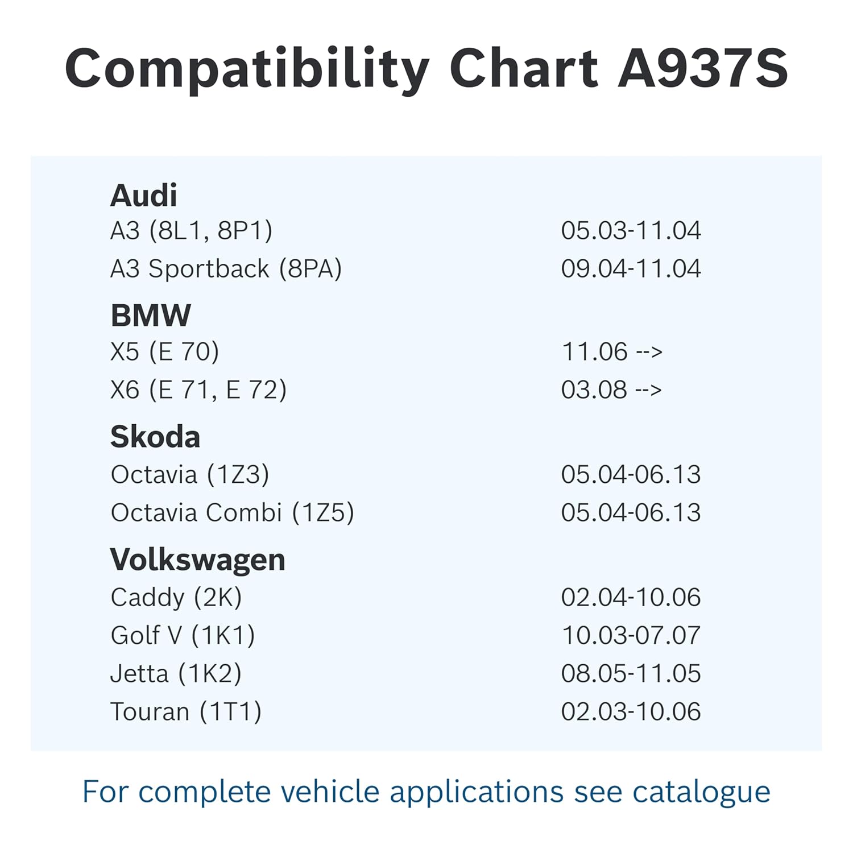This screenshot has width=853, height=853.
Task: Select the Octavia Combi (1Z5) entry
Action: coord(232,513)
